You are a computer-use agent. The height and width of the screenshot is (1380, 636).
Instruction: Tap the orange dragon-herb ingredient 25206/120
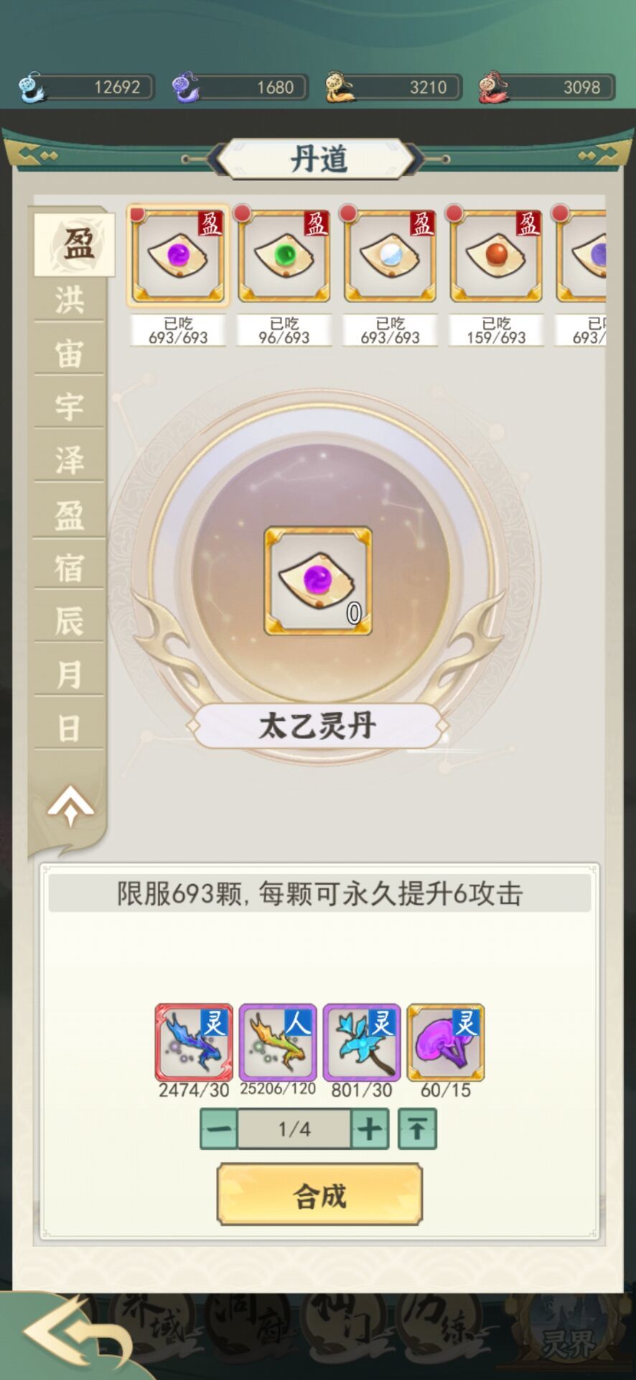(x=278, y=1042)
